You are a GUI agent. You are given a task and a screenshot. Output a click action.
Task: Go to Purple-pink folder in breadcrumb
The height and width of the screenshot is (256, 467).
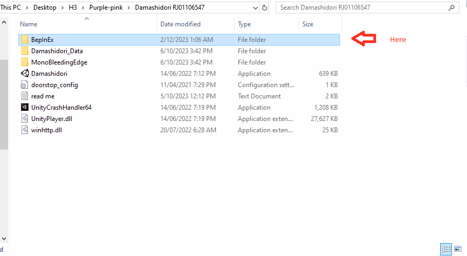[106, 8]
